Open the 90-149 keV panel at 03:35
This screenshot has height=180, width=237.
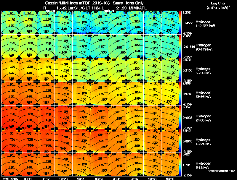click(x=99, y=46)
